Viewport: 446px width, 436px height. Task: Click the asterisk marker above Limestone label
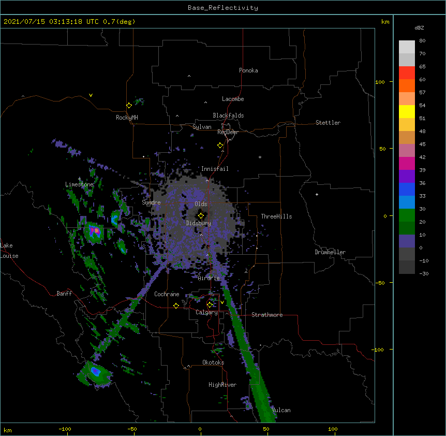[x=80, y=179]
